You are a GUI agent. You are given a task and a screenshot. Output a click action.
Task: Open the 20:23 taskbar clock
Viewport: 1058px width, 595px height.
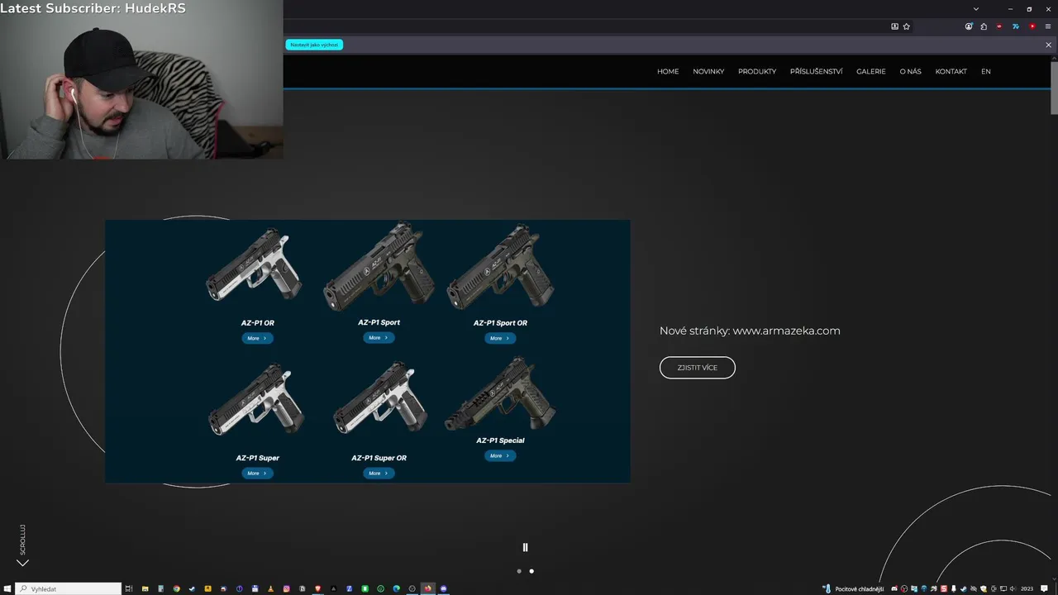point(1027,589)
